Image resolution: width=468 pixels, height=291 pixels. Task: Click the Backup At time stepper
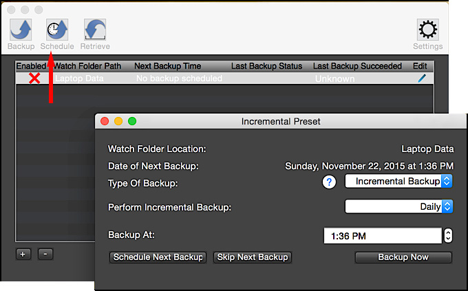(448, 236)
